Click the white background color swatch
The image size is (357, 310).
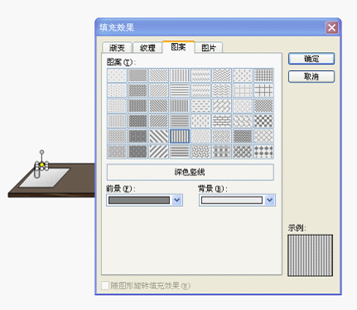[x=232, y=200]
